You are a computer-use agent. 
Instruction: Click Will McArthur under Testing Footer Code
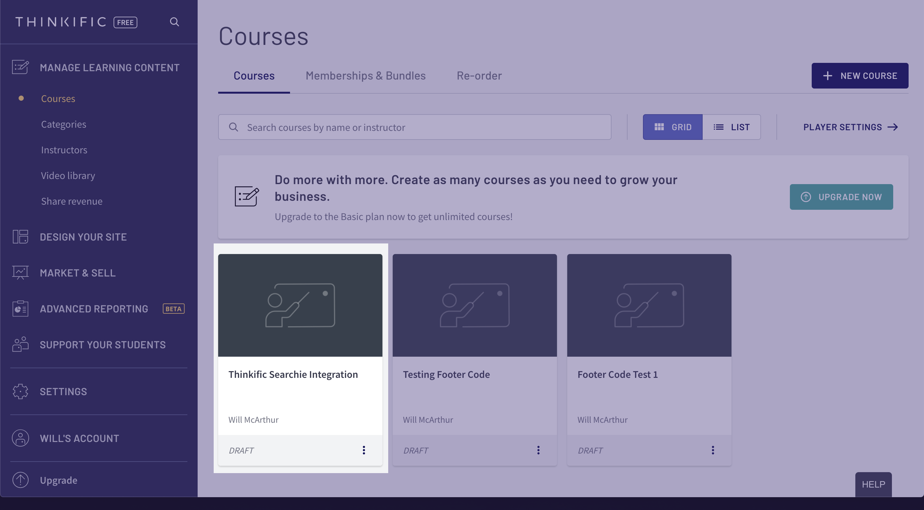click(x=428, y=420)
